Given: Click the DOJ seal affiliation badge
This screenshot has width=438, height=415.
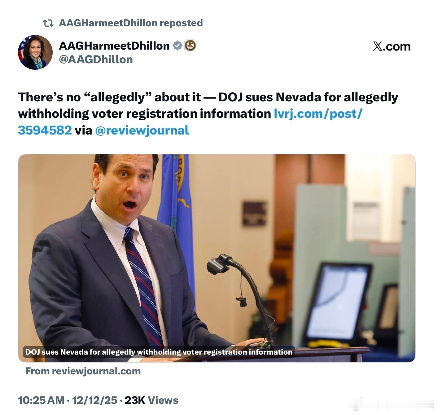Looking at the screenshot, I should point(190,46).
